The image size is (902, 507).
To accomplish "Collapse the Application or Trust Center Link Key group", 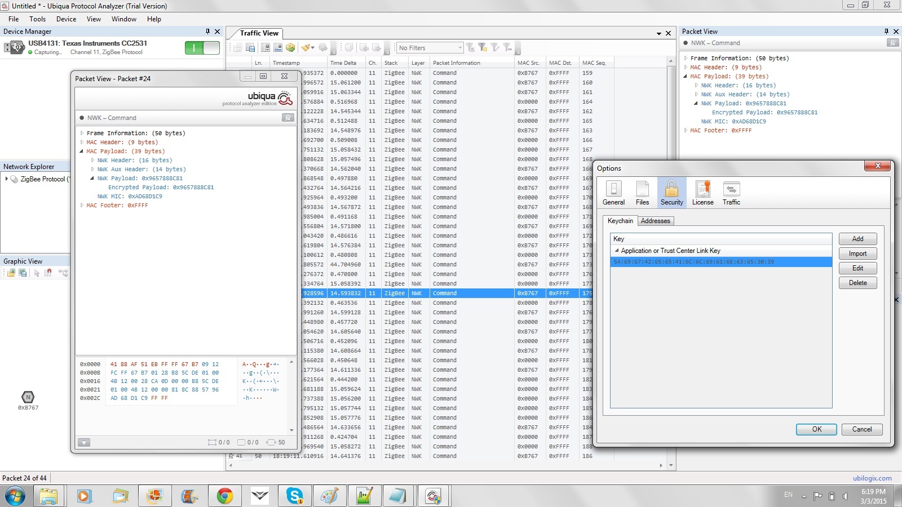I will click(617, 251).
